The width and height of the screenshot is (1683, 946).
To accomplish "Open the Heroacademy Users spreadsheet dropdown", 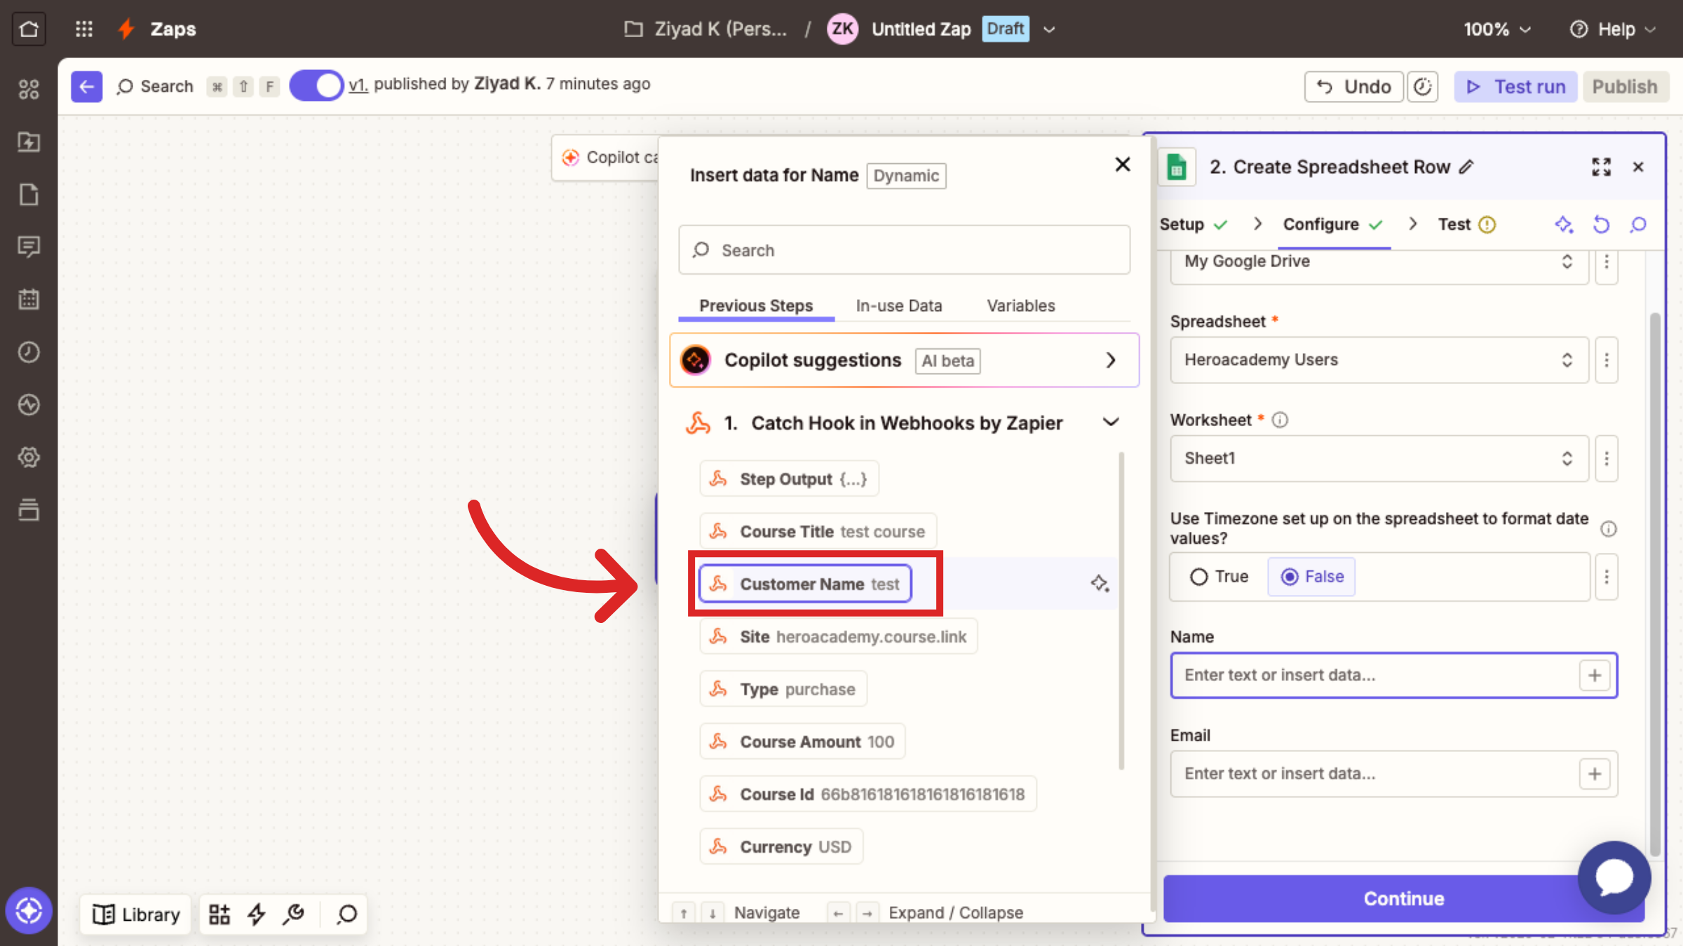I will pos(1568,359).
